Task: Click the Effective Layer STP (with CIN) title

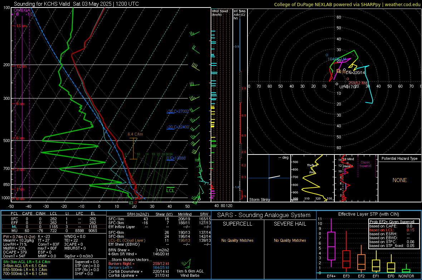Action: [x=368, y=214]
